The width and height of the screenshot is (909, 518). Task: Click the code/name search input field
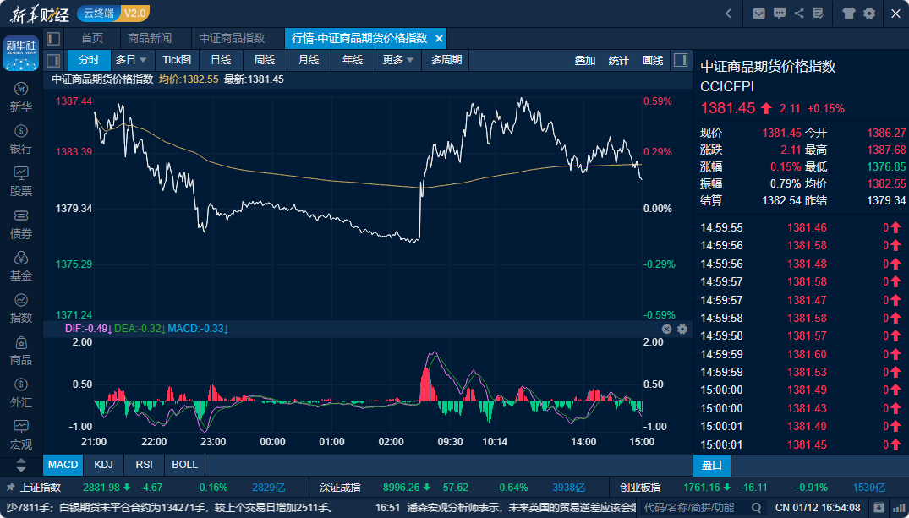point(702,508)
